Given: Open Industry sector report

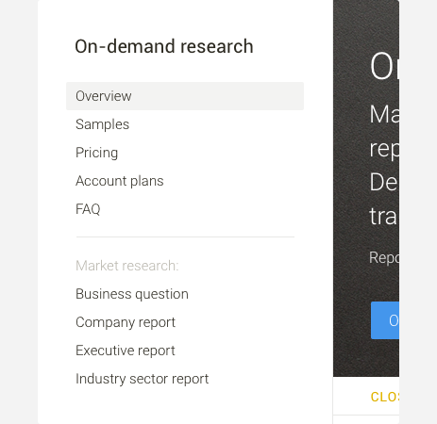Looking at the screenshot, I should point(142,379).
